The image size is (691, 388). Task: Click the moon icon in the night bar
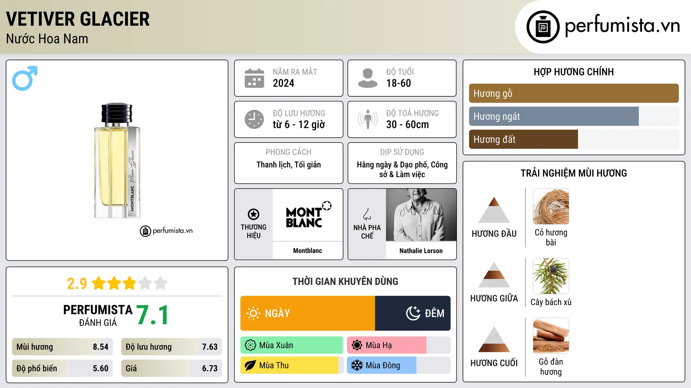413,313
